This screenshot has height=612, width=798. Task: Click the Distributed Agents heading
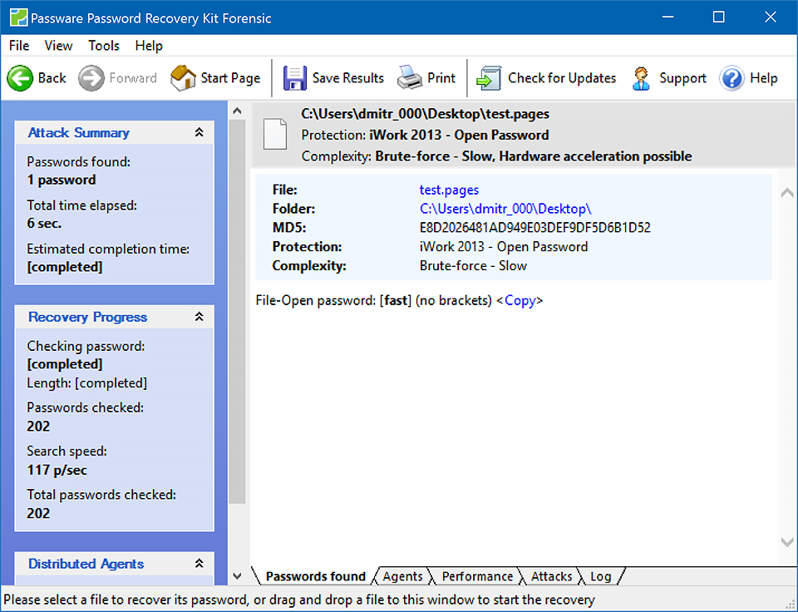(86, 564)
